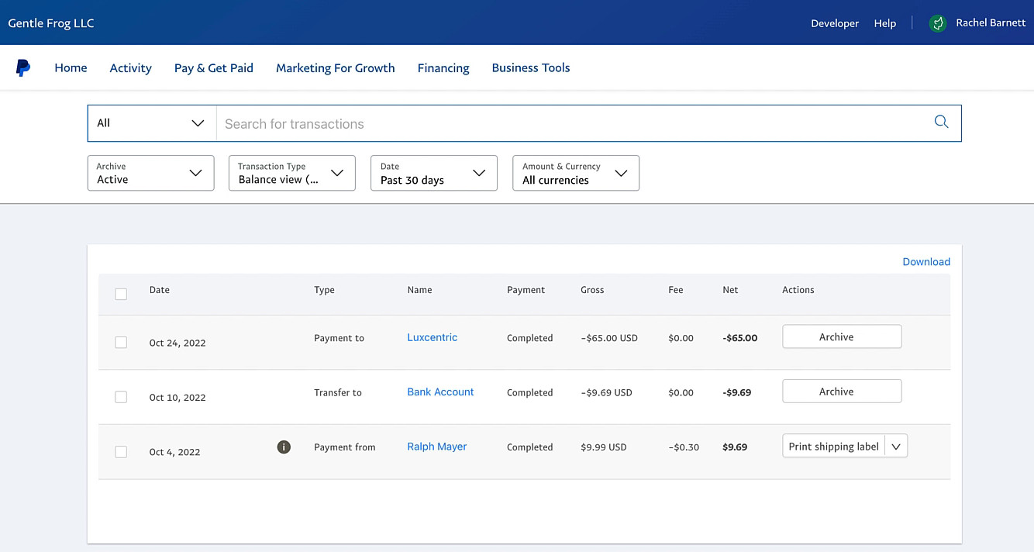This screenshot has width=1034, height=552.
Task: Check the Bank Account transfer checkbox
Action: point(121,397)
